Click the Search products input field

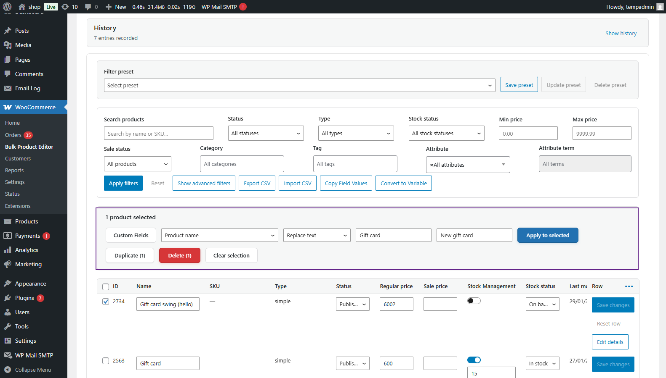point(158,134)
